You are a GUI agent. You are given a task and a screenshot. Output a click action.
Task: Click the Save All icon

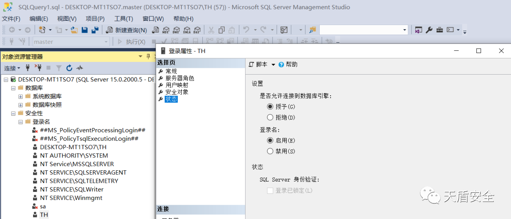tap(95, 30)
